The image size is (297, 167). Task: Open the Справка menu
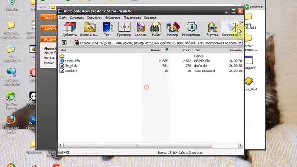coord(150,17)
